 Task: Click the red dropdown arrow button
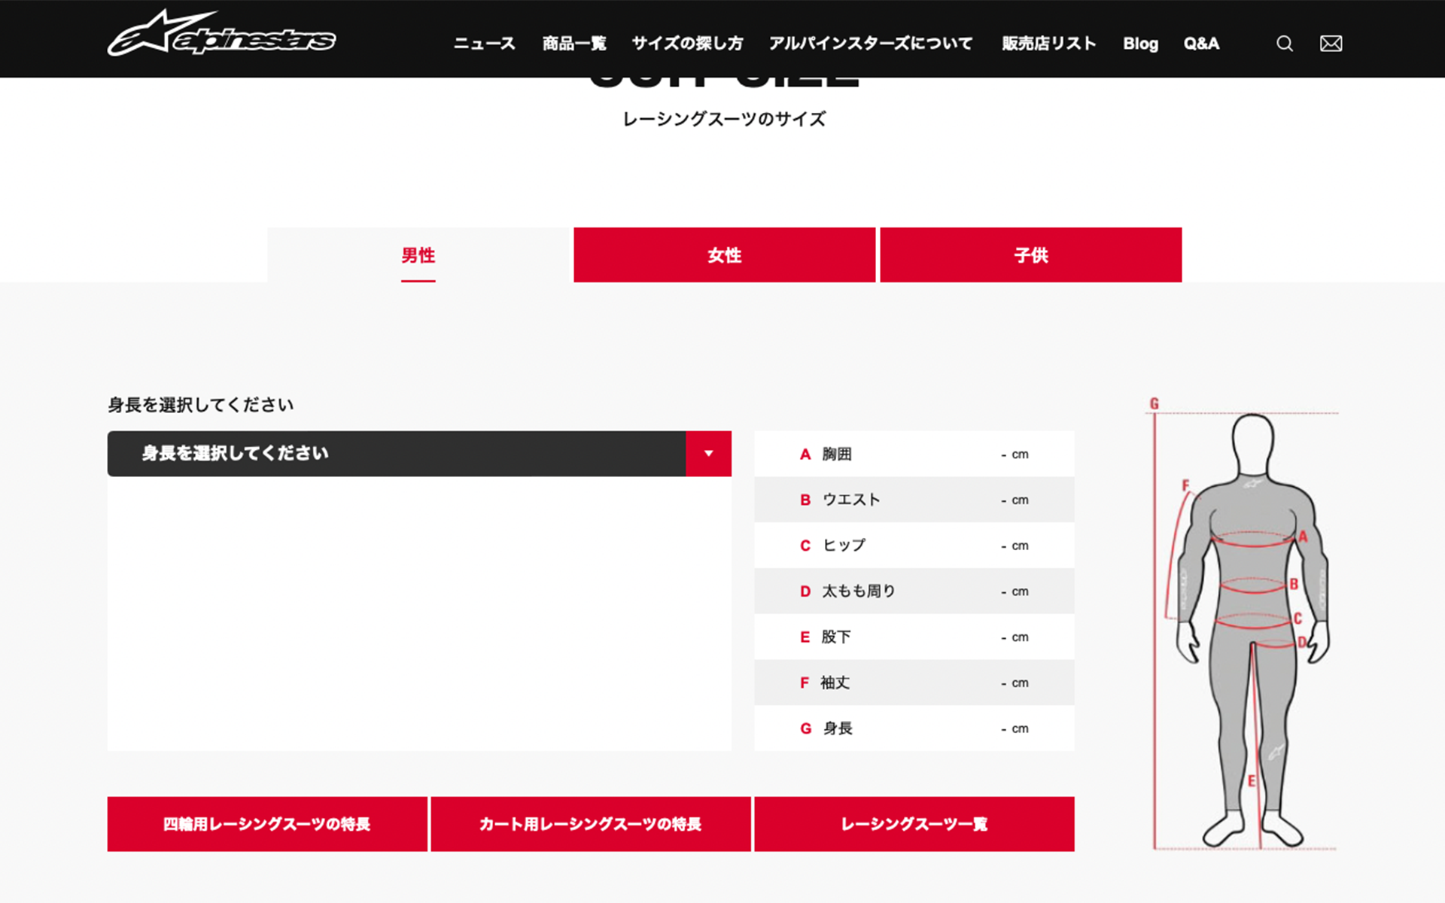[708, 453]
